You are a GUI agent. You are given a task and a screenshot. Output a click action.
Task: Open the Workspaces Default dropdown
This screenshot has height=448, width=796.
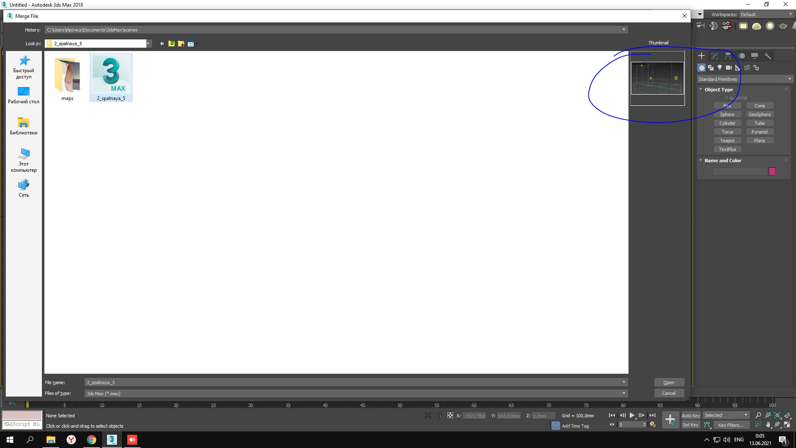[767, 15]
